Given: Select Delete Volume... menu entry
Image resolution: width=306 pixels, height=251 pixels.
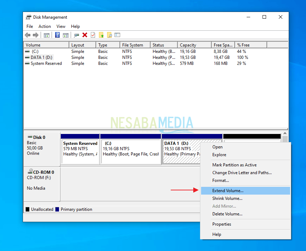Looking at the screenshot, I should pos(227,214).
